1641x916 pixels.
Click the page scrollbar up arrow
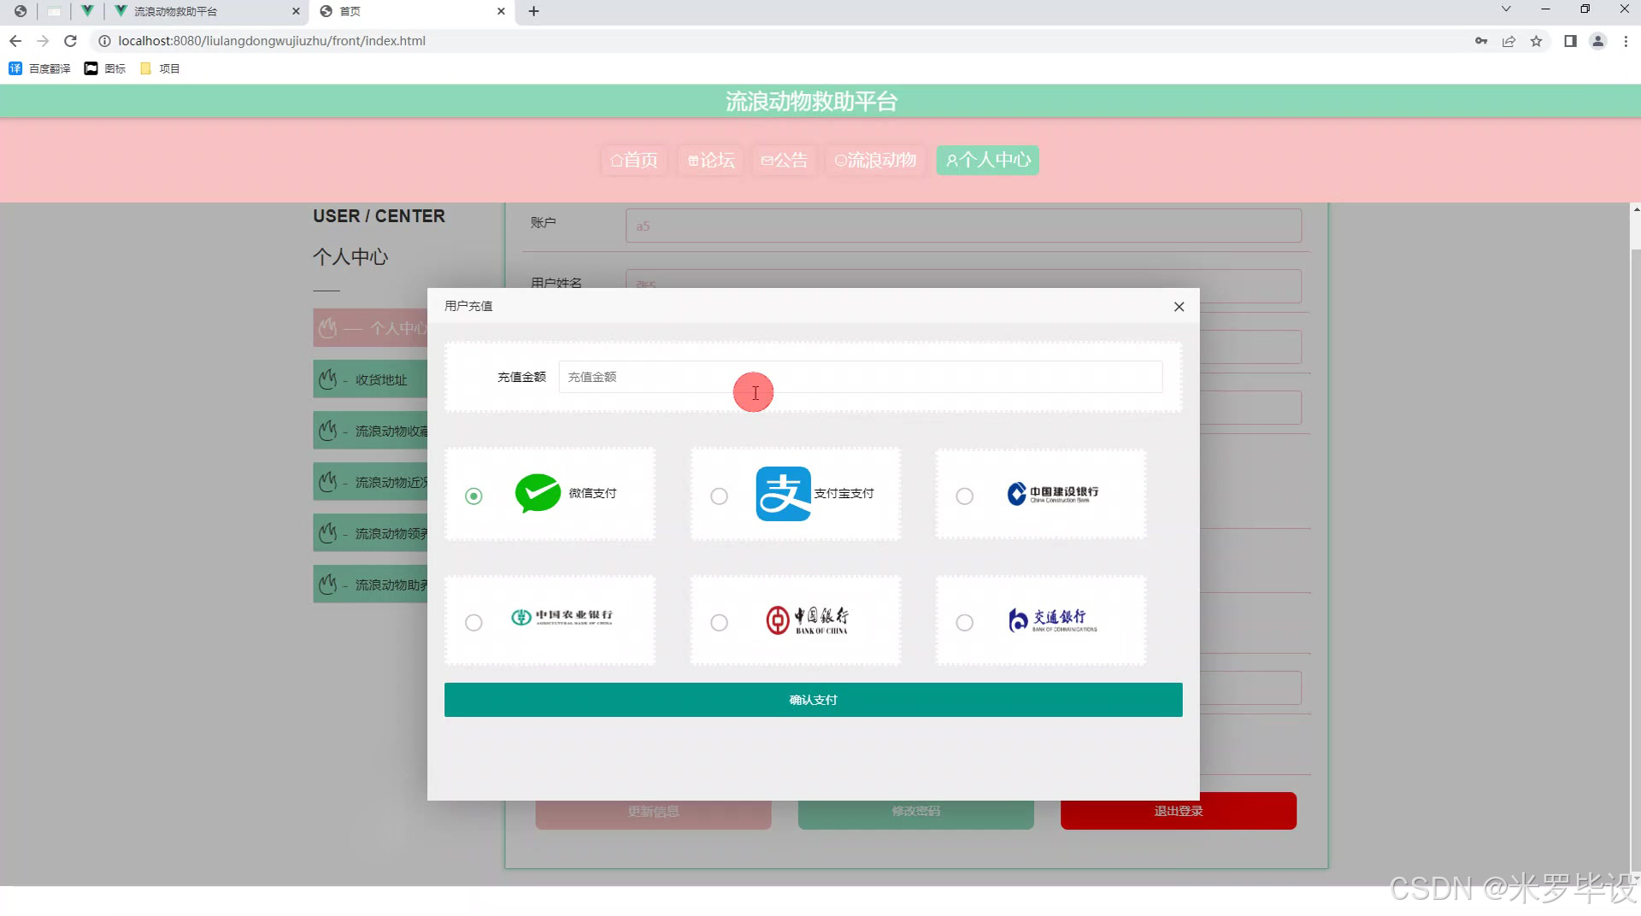tap(1636, 209)
